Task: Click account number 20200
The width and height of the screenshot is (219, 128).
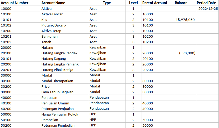Action: [x=20, y=64]
